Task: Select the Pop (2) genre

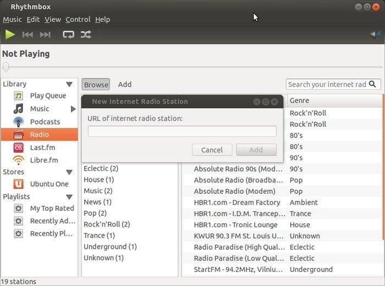Action: tap(95, 213)
